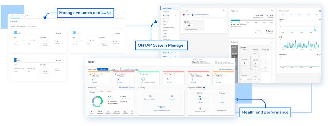Toggle Wellness view to Risks

pos(114,69)
